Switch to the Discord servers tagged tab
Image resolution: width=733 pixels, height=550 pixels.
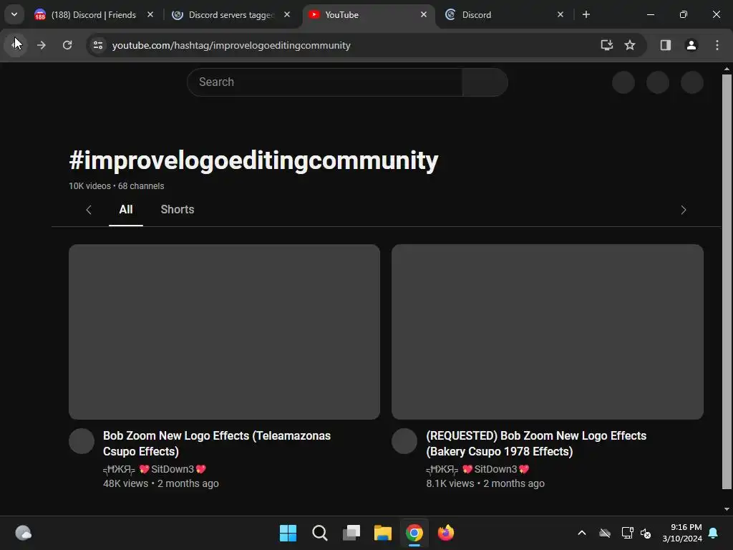(x=231, y=15)
